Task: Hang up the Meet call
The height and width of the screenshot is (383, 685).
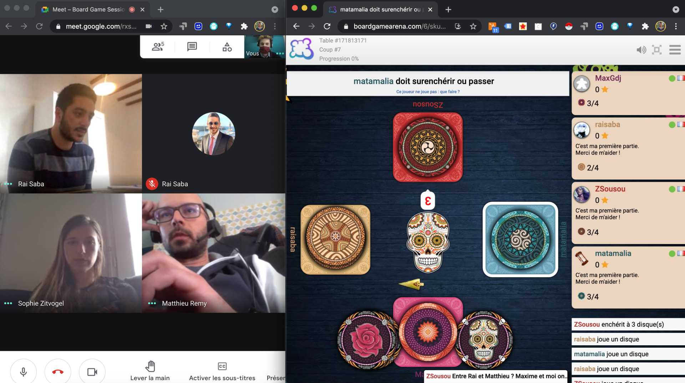Action: pyautogui.click(x=58, y=372)
